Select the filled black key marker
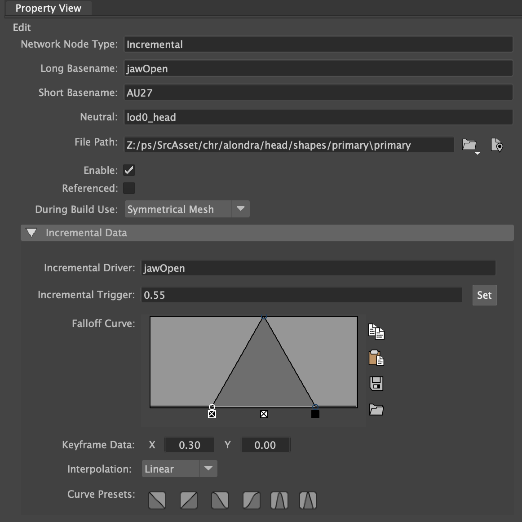 pyautogui.click(x=315, y=414)
